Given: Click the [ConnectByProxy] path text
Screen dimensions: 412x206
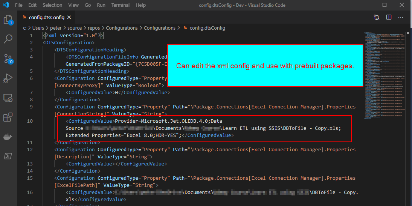Looking at the screenshot, I should [79, 85].
